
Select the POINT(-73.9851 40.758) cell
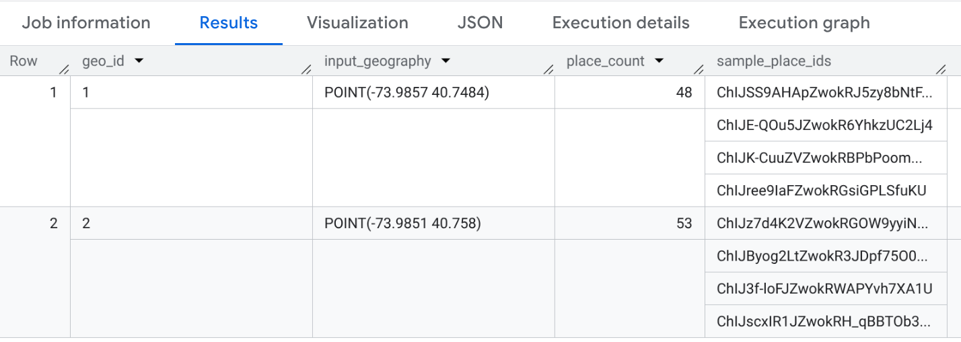(402, 224)
